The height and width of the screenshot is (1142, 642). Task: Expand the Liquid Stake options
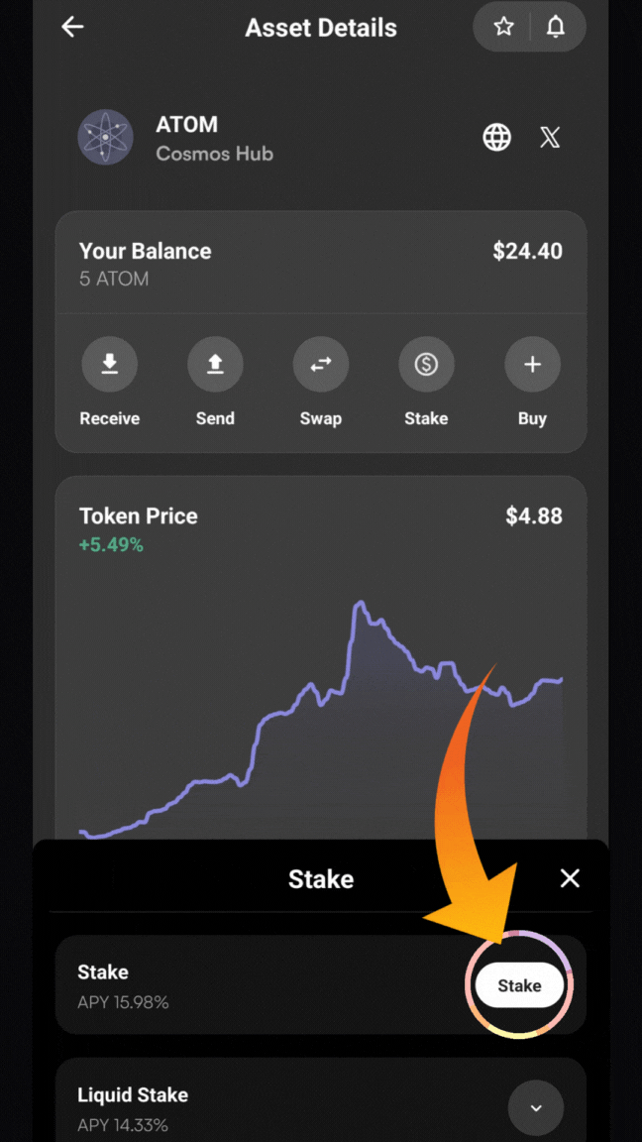click(x=536, y=1107)
